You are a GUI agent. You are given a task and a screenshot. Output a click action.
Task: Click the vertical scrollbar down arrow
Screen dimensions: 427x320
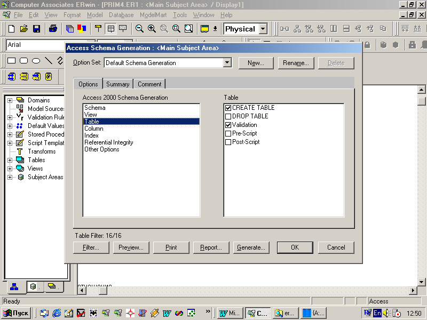[422, 282]
